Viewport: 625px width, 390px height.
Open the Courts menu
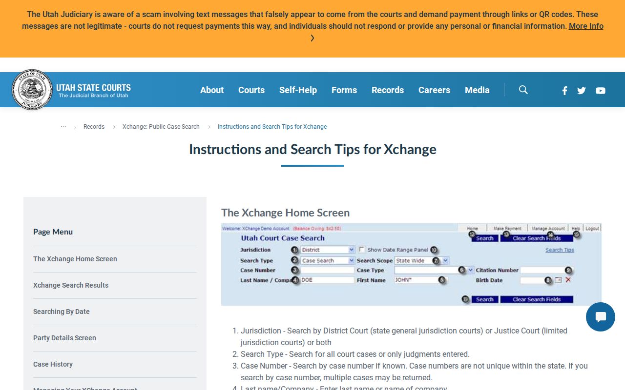pyautogui.click(x=251, y=90)
